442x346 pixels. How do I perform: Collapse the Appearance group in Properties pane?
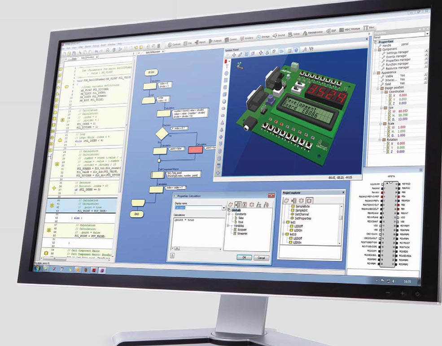(375, 73)
